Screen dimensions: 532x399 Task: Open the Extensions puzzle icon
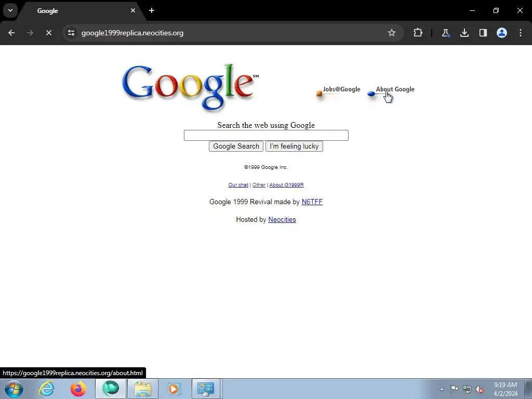coord(418,33)
